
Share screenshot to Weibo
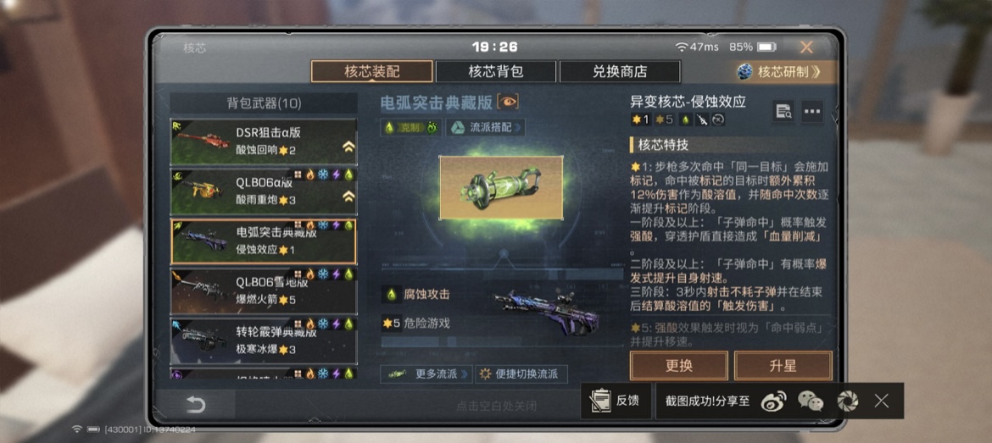pos(773,401)
